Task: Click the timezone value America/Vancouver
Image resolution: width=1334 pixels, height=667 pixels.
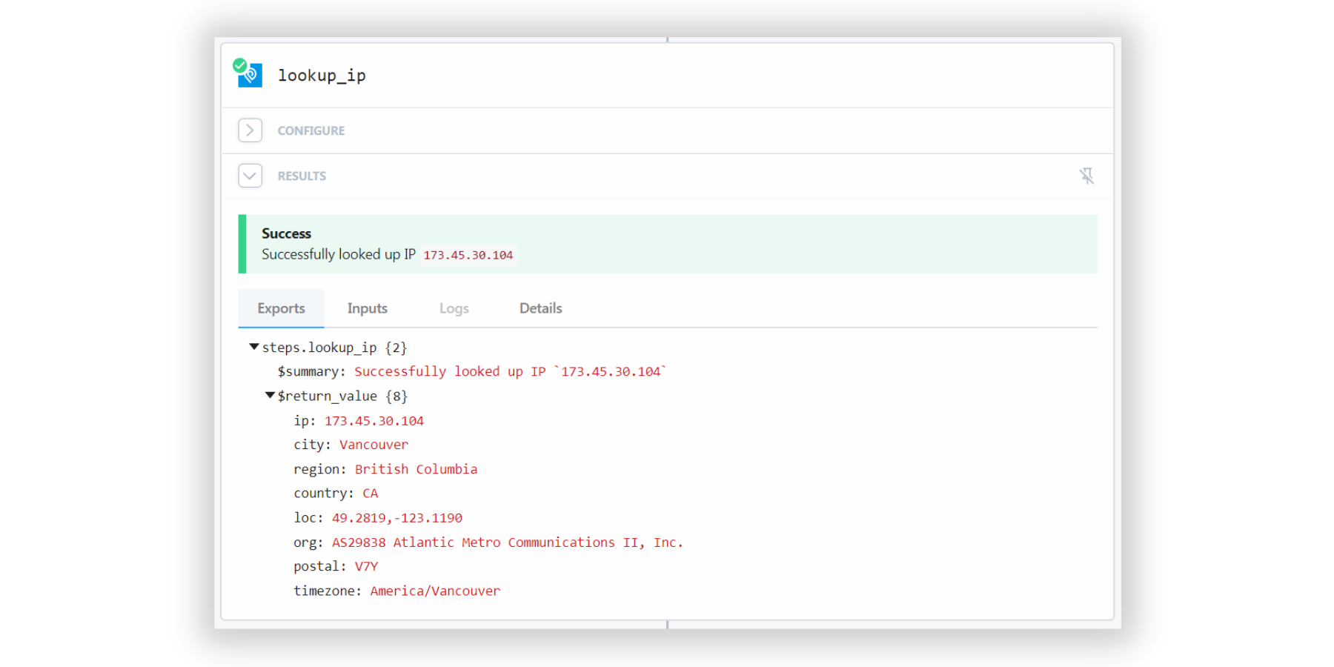Action: pos(435,591)
